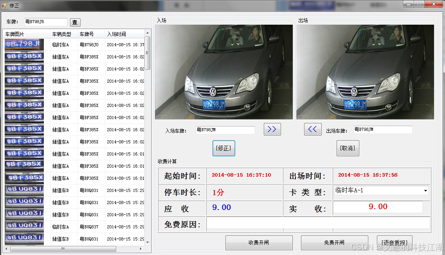Select plate thumbnail of row 粤B798J0
The width and height of the screenshot is (445, 255).
tap(24, 45)
